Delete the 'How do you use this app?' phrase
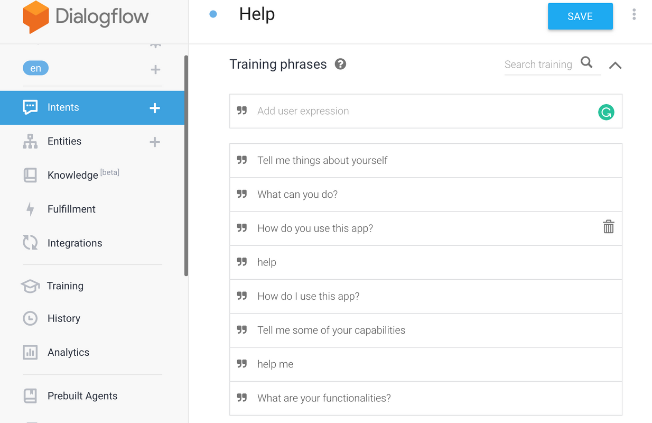 click(609, 227)
